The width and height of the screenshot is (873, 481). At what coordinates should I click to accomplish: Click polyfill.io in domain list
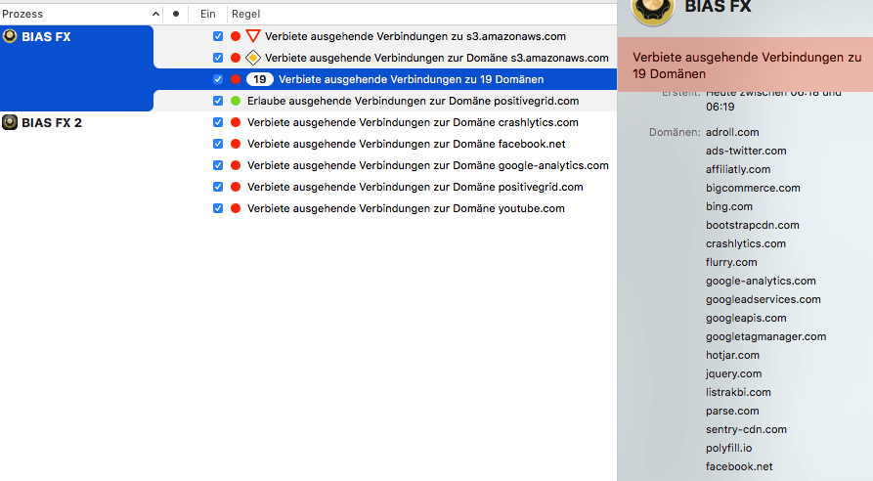728,448
